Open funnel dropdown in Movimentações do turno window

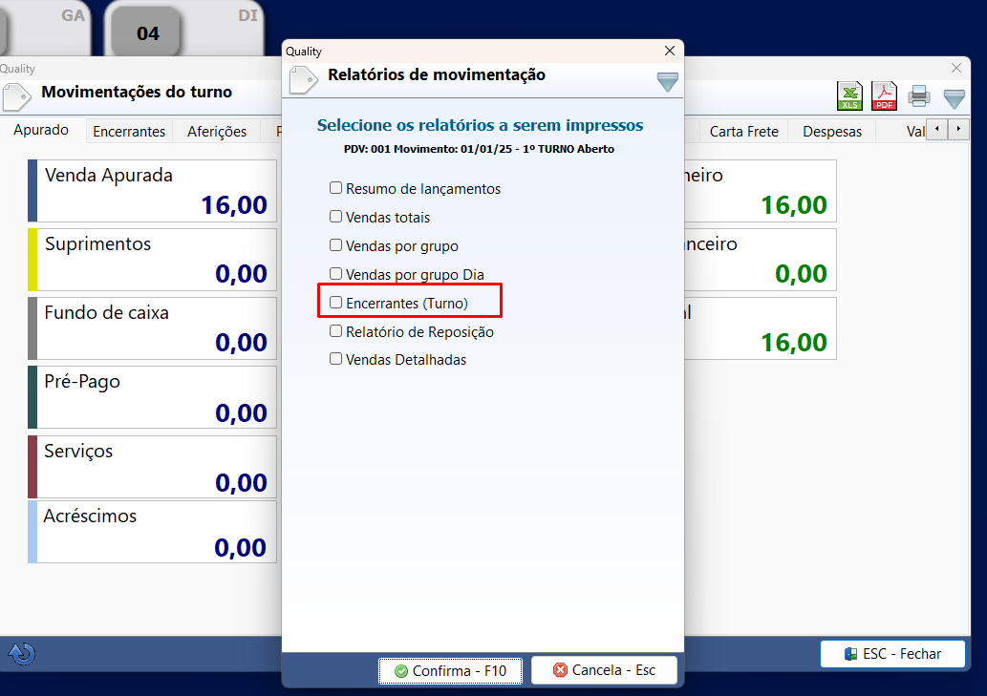pos(955,98)
